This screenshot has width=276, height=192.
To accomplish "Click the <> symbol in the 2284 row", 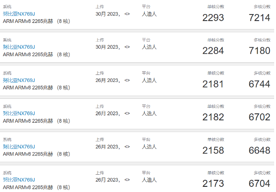I will (127, 47).
